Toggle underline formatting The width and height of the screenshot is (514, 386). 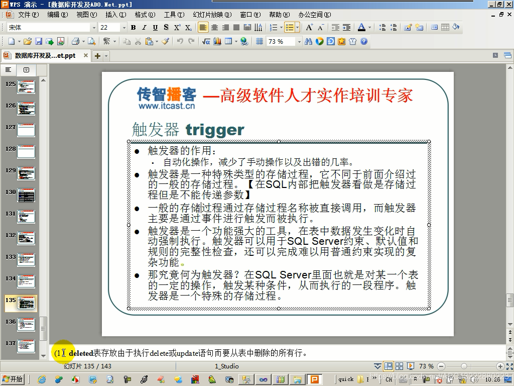[156, 28]
